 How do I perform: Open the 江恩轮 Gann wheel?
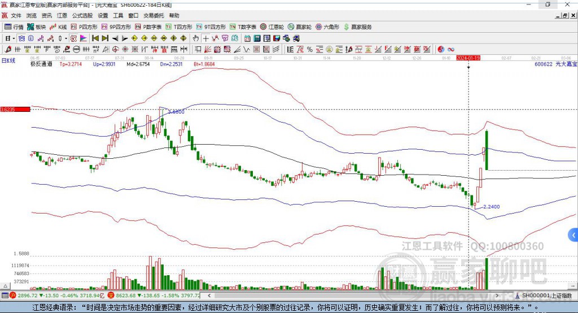272,27
